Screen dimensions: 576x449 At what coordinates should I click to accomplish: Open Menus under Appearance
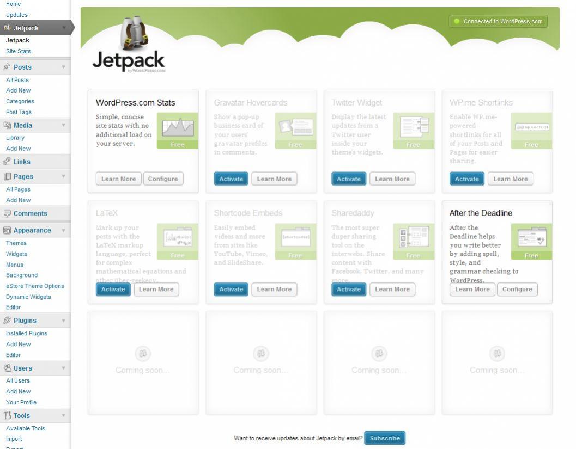coord(15,265)
